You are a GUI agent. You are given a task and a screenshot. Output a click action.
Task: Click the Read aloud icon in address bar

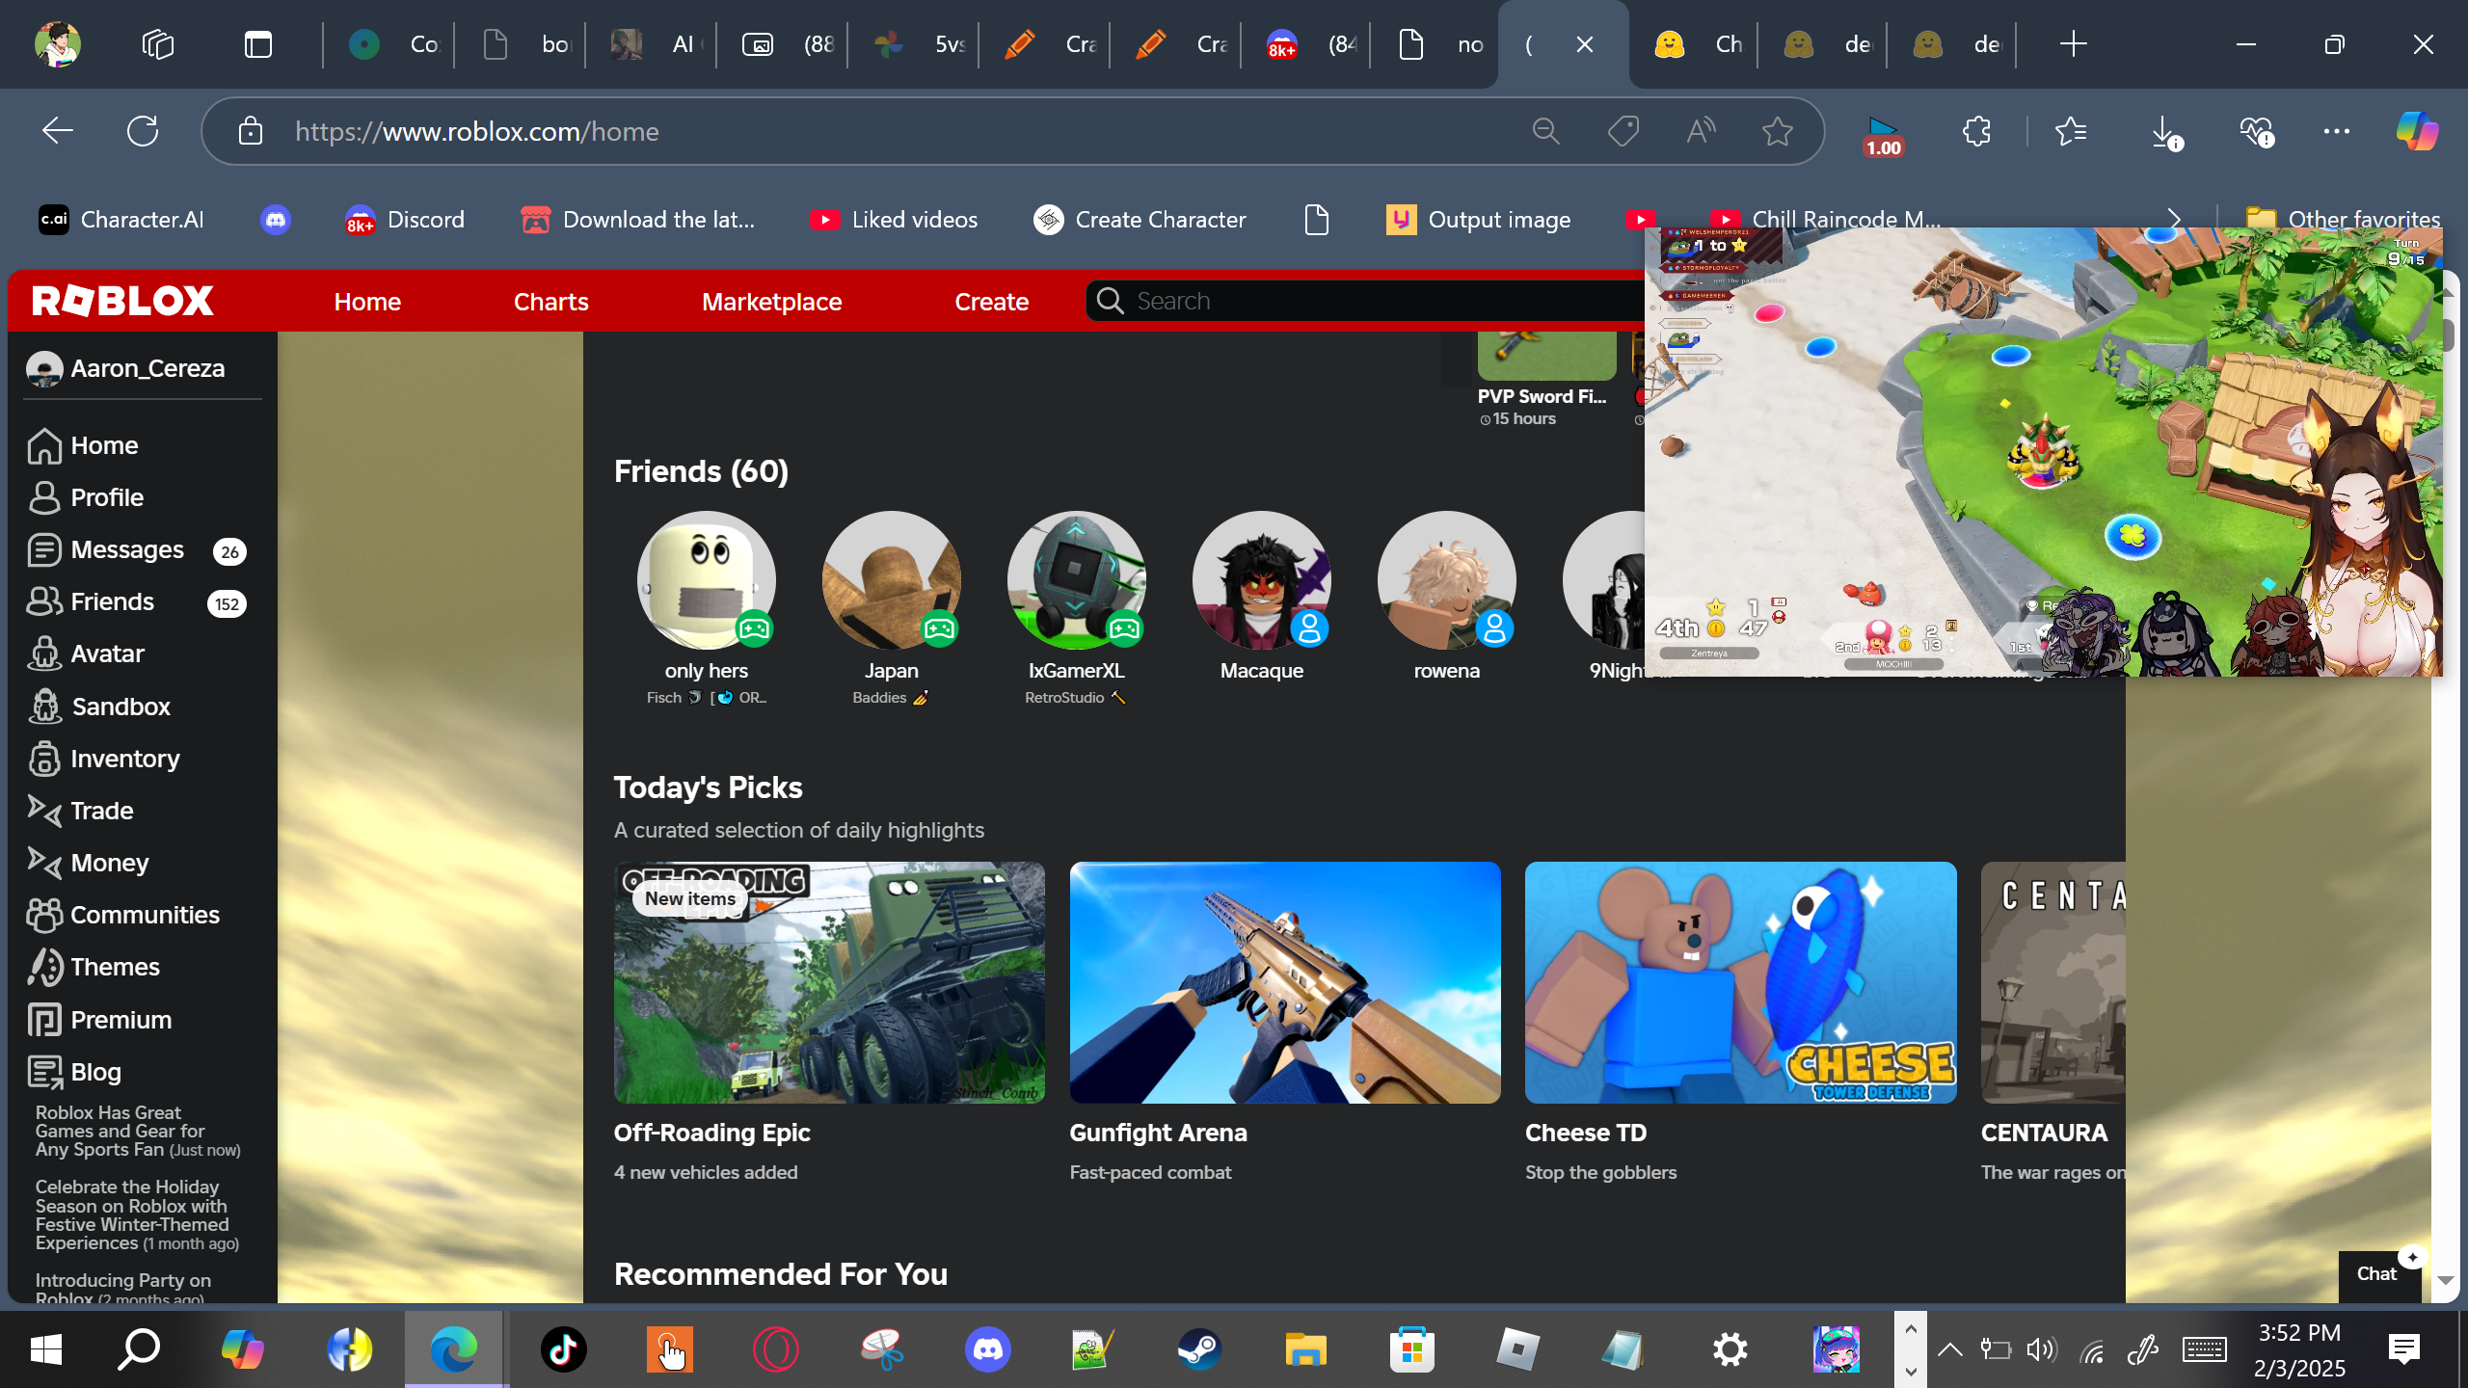pos(1701,131)
